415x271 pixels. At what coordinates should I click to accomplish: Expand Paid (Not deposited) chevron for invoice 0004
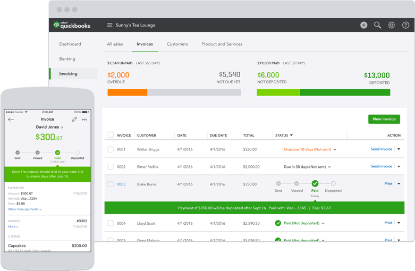click(323, 223)
